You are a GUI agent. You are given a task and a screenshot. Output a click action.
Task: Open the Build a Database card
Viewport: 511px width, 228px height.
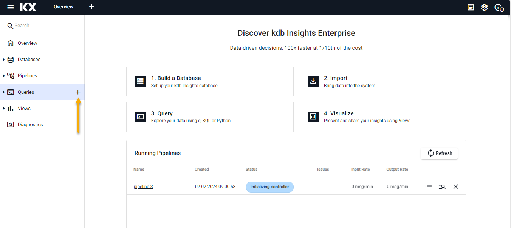[210, 81]
